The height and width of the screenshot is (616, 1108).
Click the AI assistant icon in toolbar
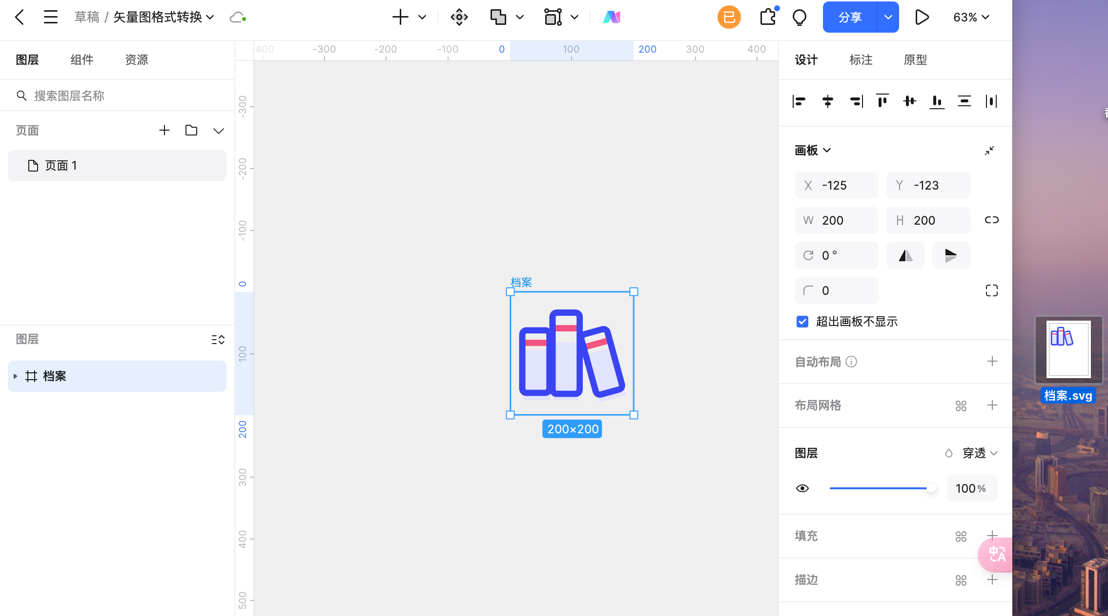(x=612, y=17)
